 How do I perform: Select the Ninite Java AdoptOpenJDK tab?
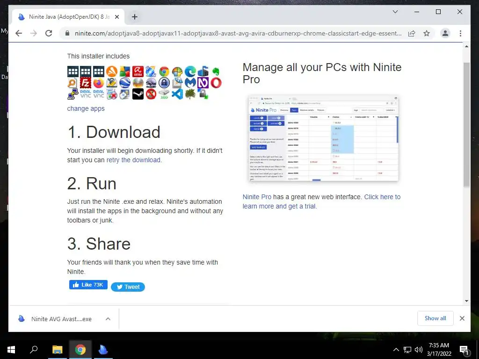tap(68, 17)
